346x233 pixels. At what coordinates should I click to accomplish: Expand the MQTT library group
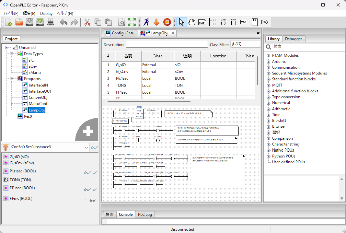pyautogui.click(x=268, y=86)
